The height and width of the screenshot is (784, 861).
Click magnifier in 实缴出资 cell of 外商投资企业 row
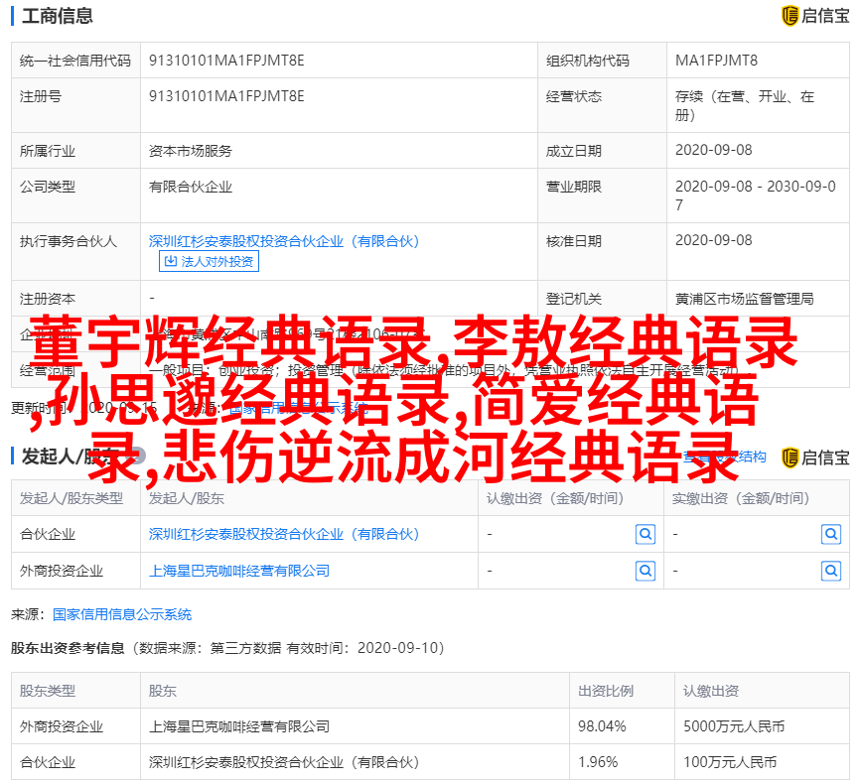click(x=831, y=572)
